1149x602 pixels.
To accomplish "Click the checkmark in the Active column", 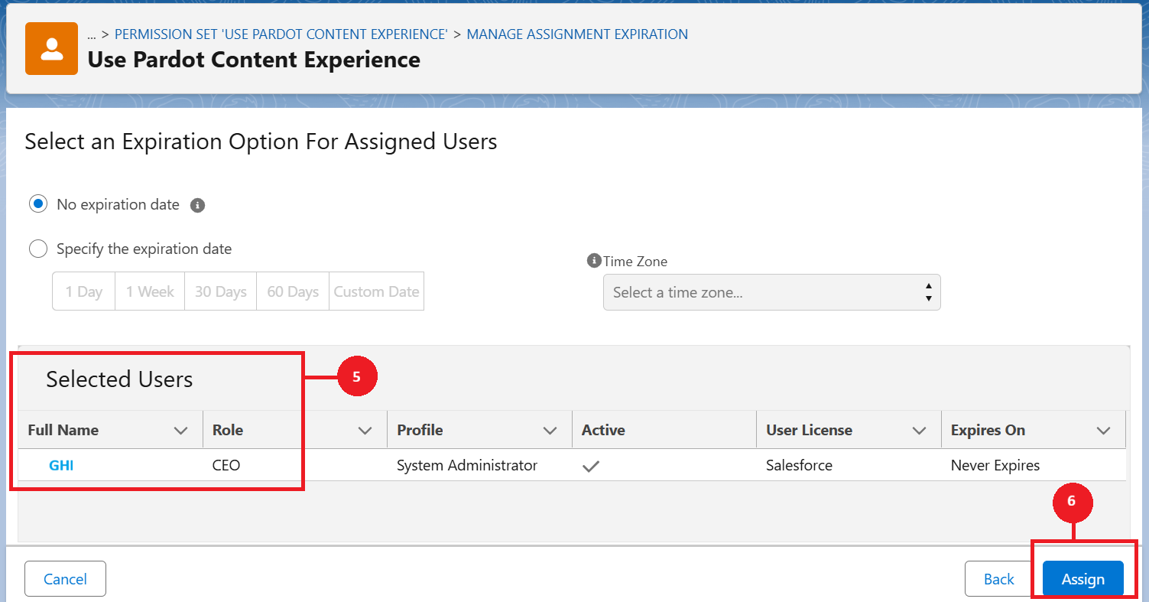I will point(590,466).
